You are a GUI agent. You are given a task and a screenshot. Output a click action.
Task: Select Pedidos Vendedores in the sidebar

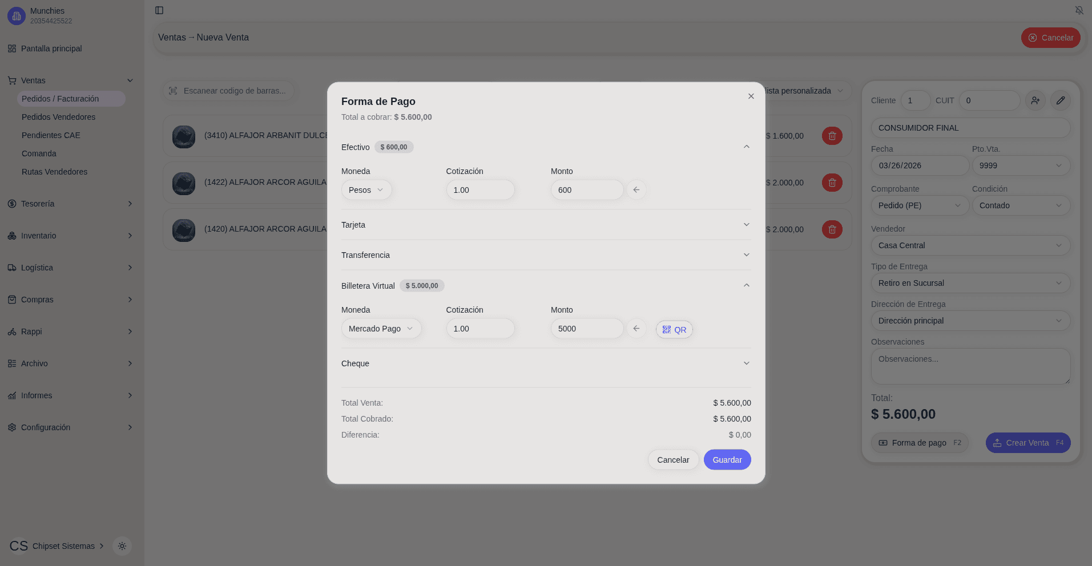[x=58, y=117]
